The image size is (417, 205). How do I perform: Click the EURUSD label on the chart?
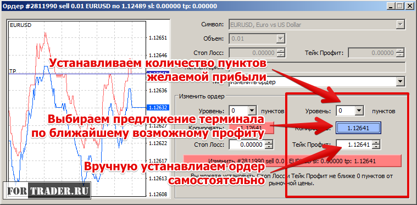tap(20, 25)
